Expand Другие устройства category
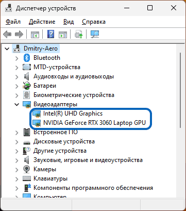This screenshot has height=211, width=186. click(17, 151)
